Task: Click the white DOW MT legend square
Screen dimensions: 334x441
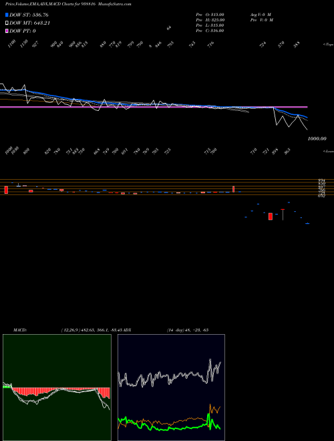Action: pos(7,23)
